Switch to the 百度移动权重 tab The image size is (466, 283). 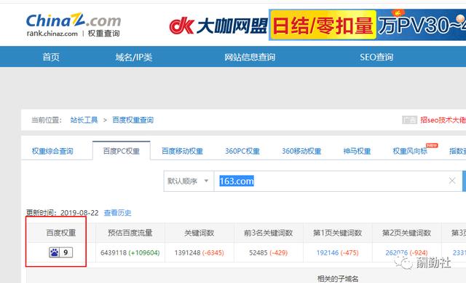182,151
